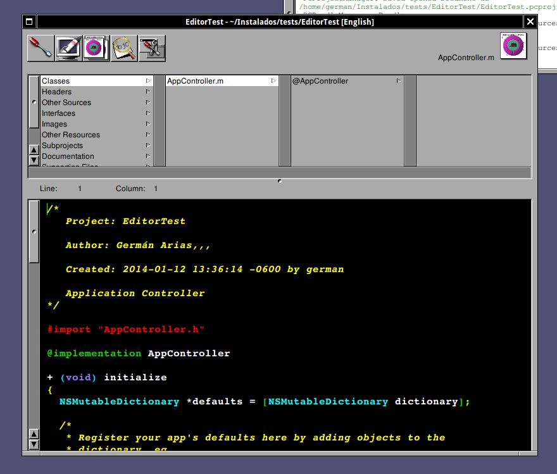Click the AppController.m file icon at top right
Viewport: 557px width, 474px height.
click(513, 46)
